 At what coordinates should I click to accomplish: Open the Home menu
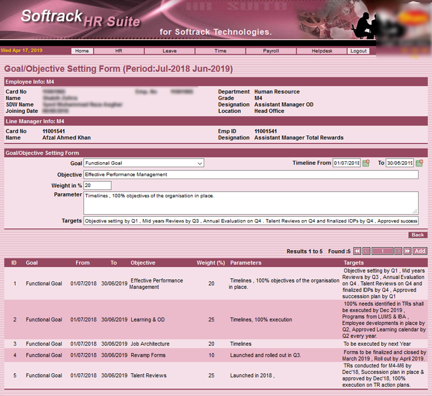coord(82,51)
